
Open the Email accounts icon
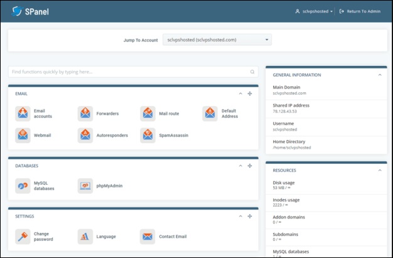point(23,114)
